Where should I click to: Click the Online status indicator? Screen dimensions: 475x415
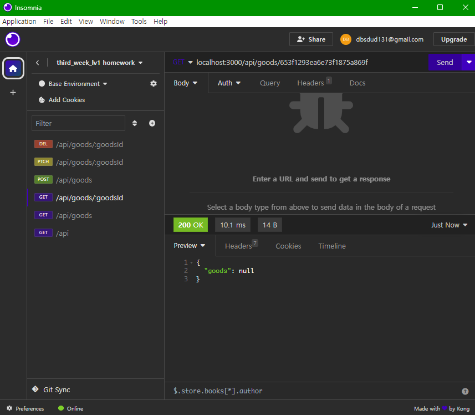click(71, 408)
